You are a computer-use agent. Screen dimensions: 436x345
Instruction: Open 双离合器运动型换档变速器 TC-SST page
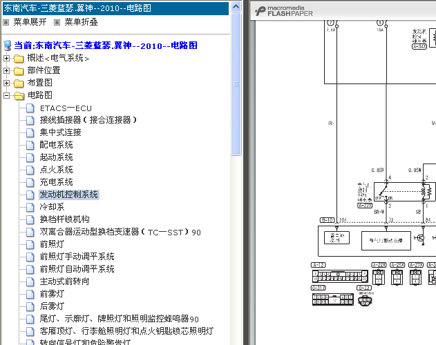[x=120, y=232]
